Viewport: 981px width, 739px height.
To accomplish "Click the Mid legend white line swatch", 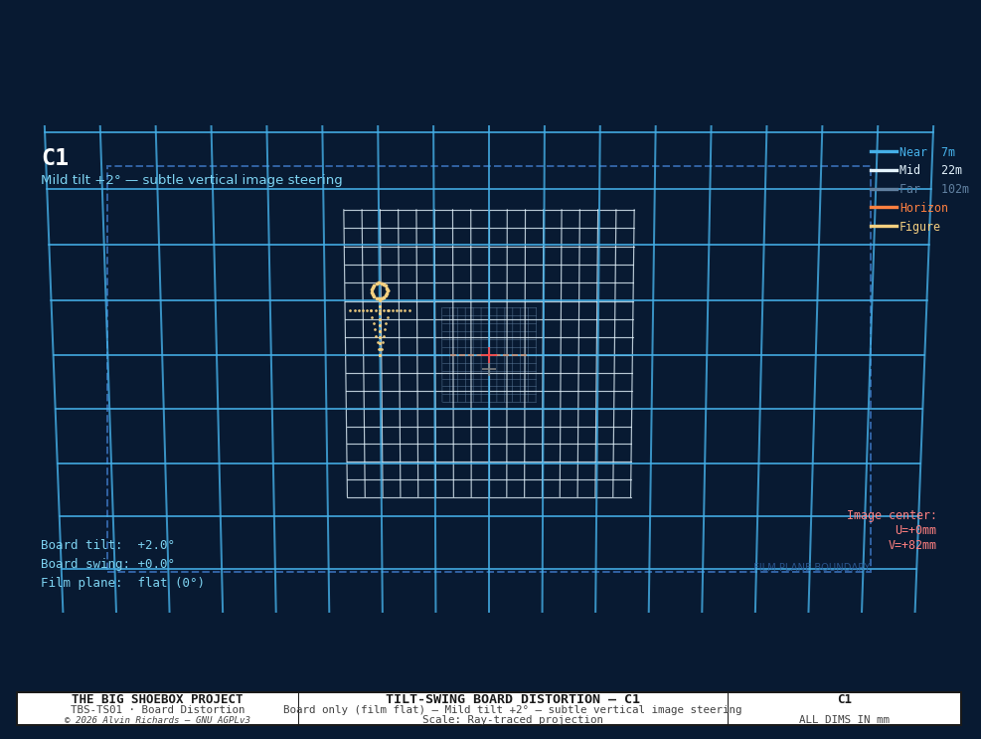I will [884, 170].
